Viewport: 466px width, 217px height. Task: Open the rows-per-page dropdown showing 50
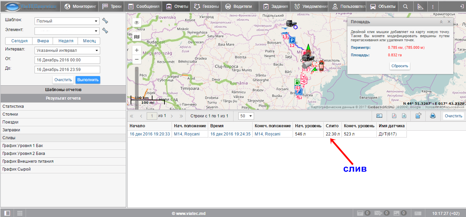[246, 116]
